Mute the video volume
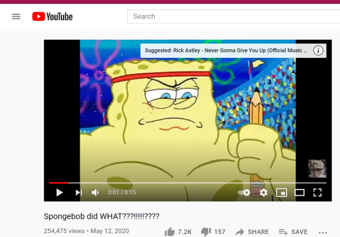The image size is (340, 237). coord(95,192)
